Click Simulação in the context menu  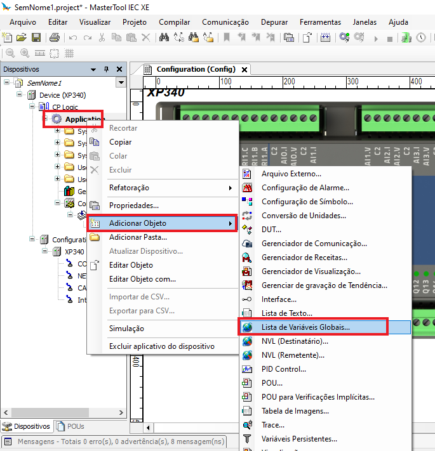point(126,329)
